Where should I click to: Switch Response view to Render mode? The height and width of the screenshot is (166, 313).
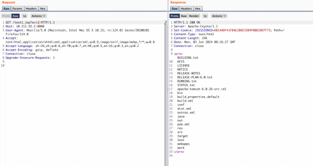coord(194,16)
